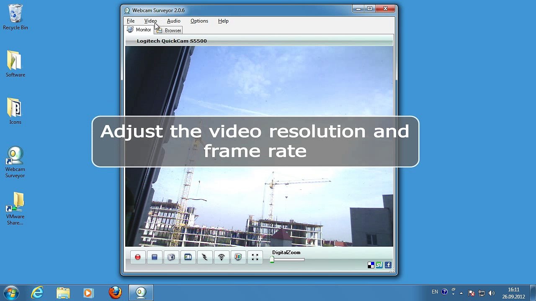
Task: Click the Webcam Surveyor taskbar button
Action: click(141, 293)
